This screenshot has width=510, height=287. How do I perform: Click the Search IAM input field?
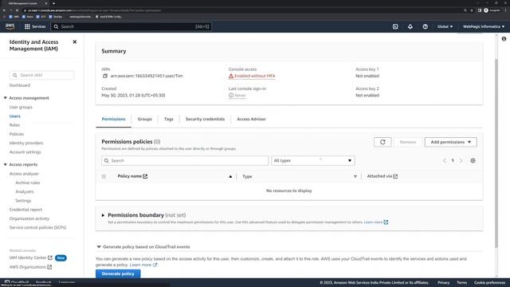[41, 75]
